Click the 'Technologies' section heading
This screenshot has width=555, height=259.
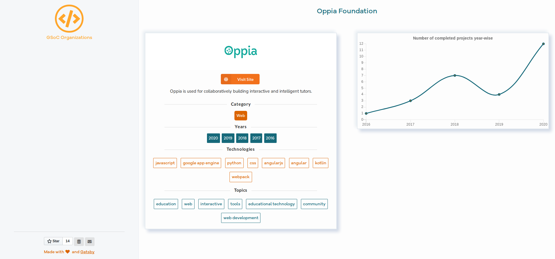click(x=241, y=149)
